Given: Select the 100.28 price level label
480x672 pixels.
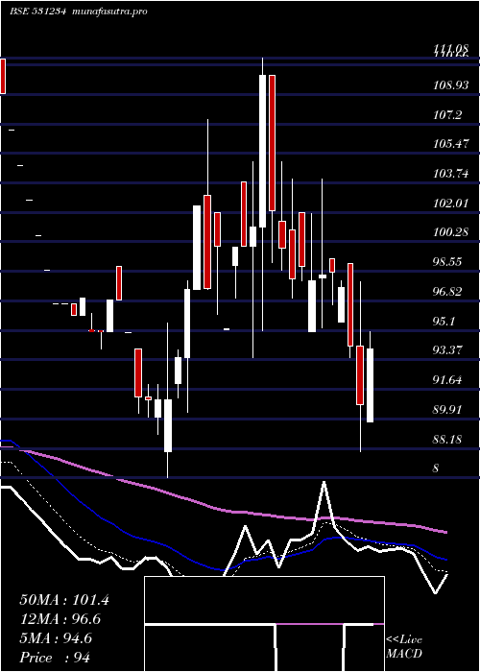Looking at the screenshot, I should 450,232.
